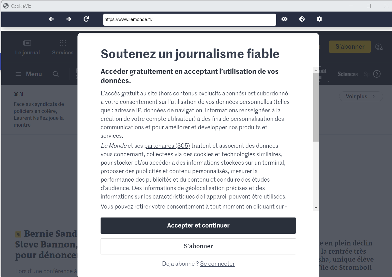Click Accepter et continuer button
Screen dimensions: 392x277
pyautogui.click(x=198, y=225)
